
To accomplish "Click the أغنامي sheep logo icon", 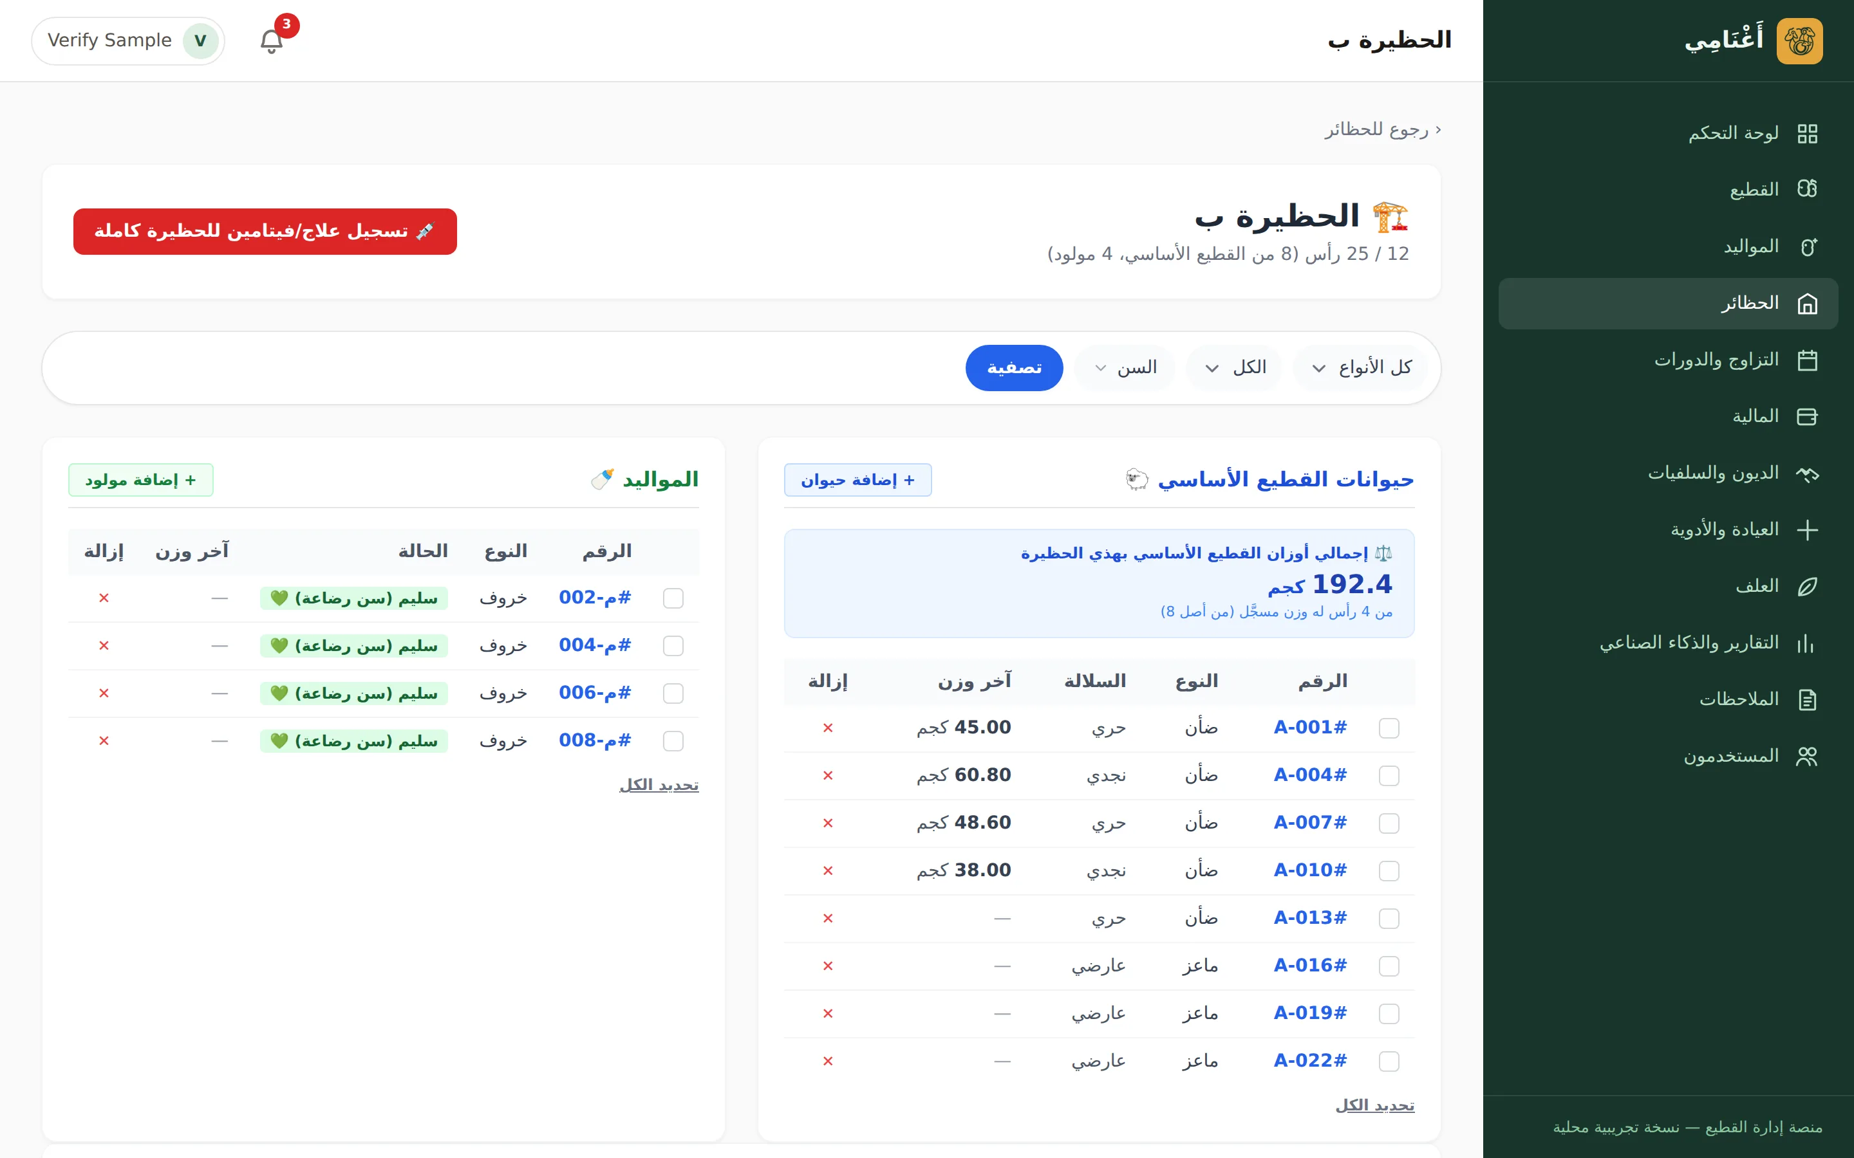I will (x=1800, y=41).
